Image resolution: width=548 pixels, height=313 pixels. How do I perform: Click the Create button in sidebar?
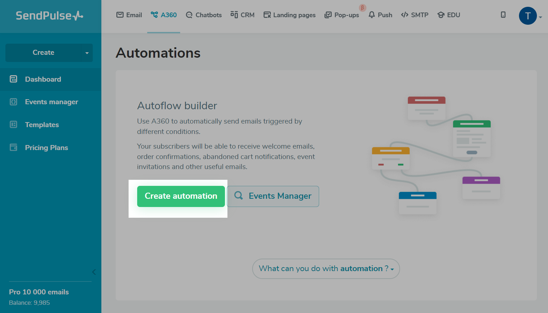tap(43, 53)
